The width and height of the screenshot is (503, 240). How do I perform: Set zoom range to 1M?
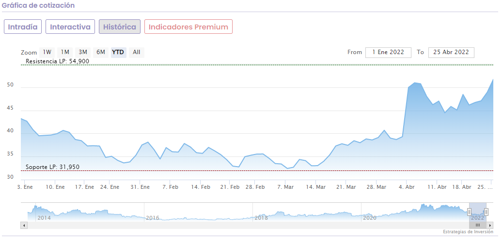tap(65, 52)
